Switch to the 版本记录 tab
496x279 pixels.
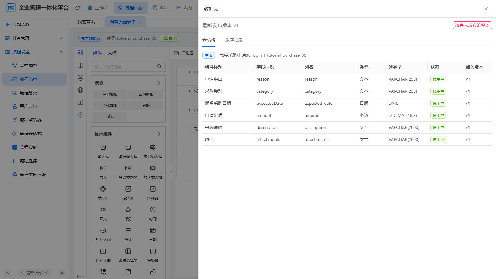click(234, 40)
